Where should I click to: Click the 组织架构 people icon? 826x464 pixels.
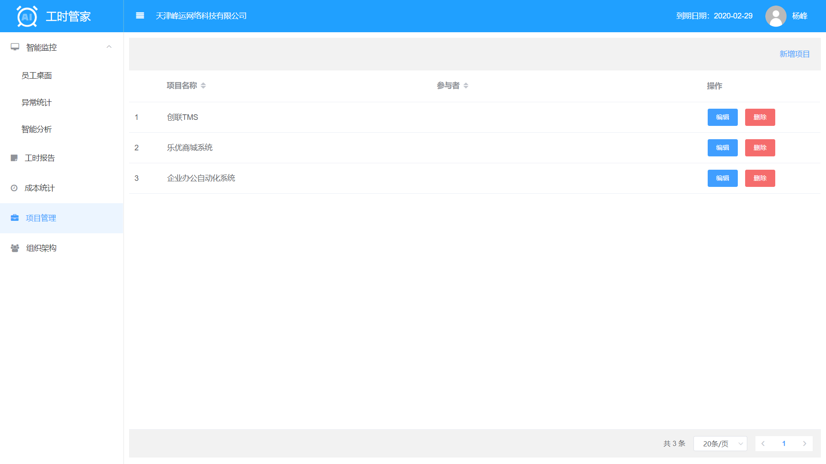(15, 248)
